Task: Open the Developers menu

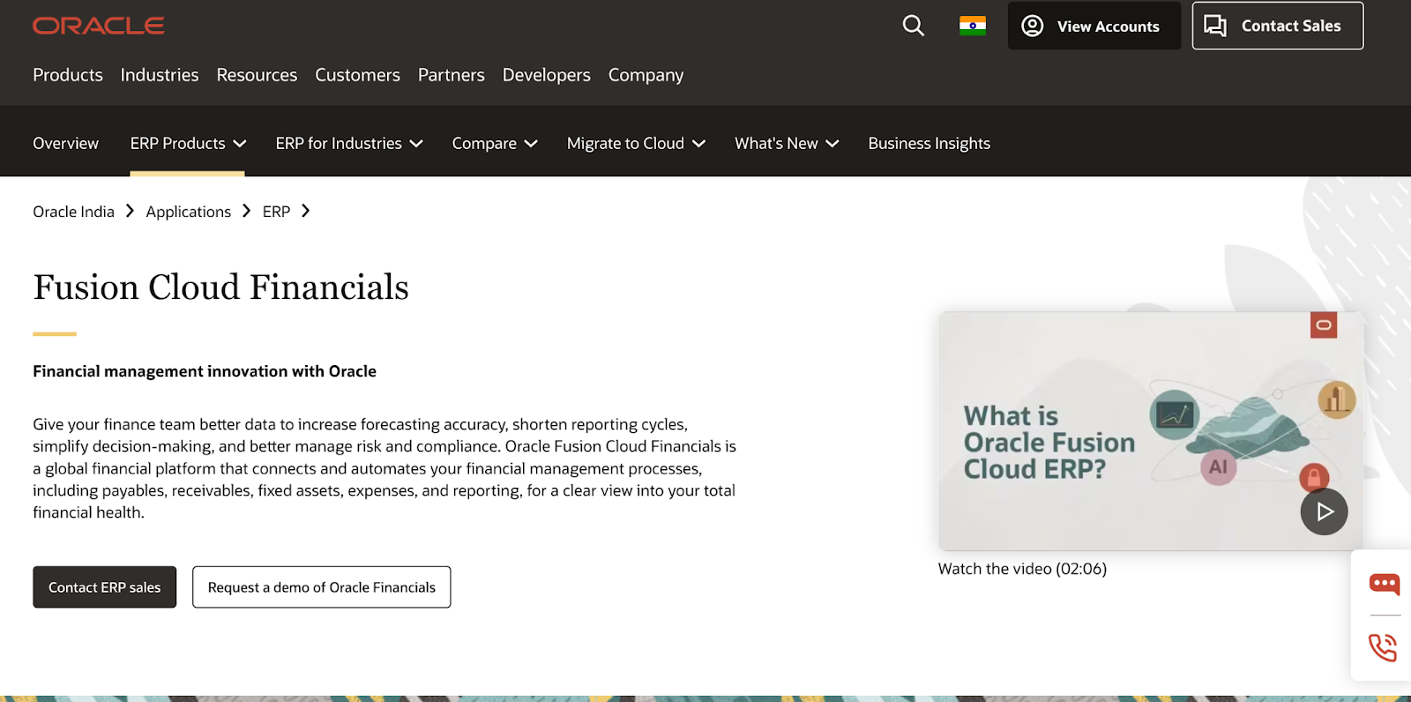Action: click(x=547, y=75)
